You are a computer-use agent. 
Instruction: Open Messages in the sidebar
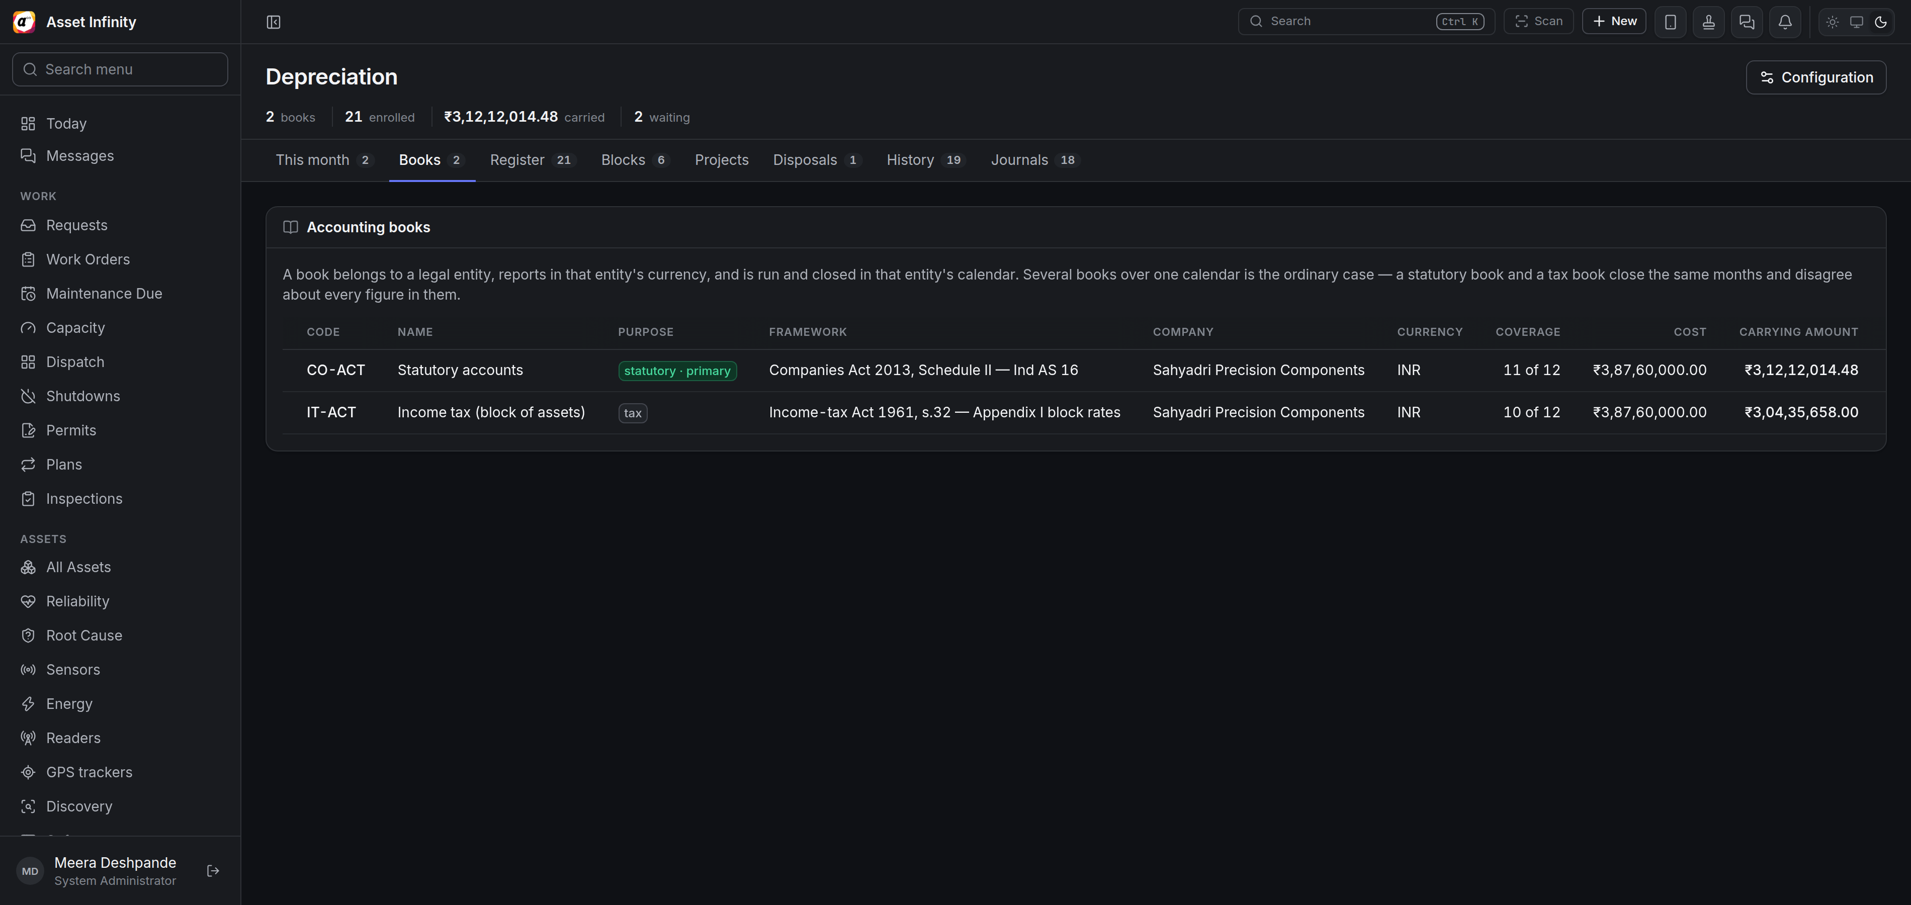click(120, 156)
